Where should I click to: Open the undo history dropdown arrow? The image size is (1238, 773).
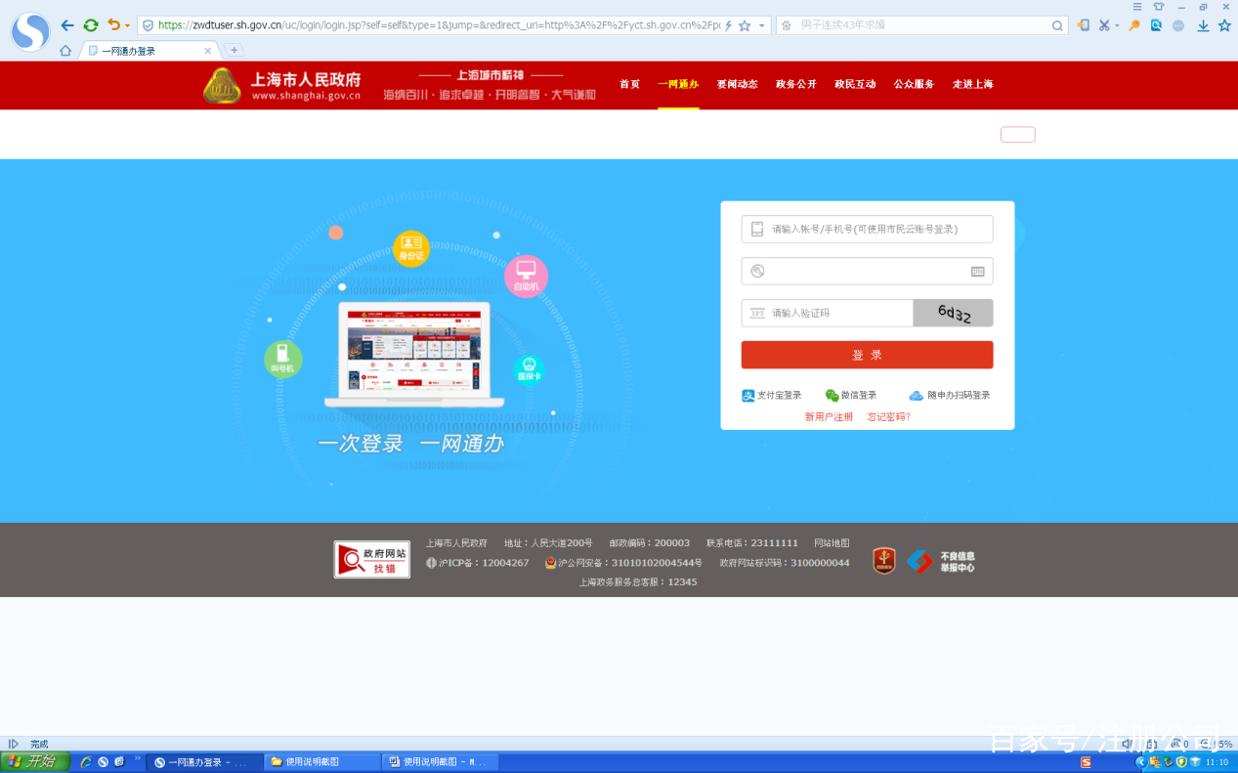(x=127, y=26)
